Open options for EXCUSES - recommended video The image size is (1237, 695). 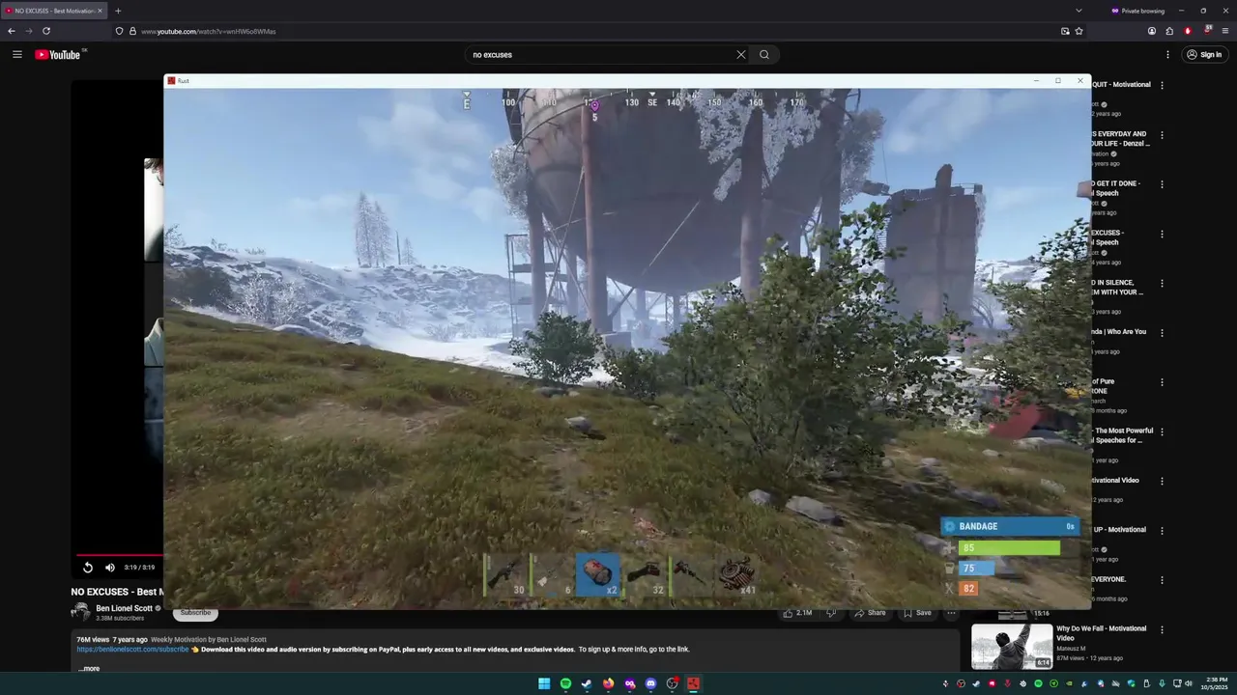click(x=1162, y=234)
